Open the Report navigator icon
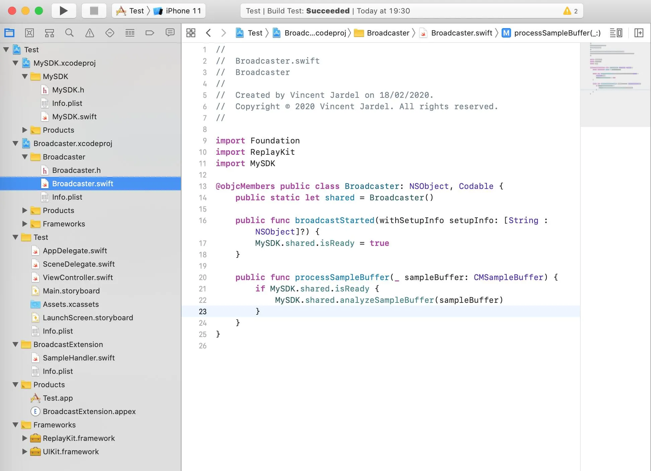The width and height of the screenshot is (651, 471). coord(170,33)
